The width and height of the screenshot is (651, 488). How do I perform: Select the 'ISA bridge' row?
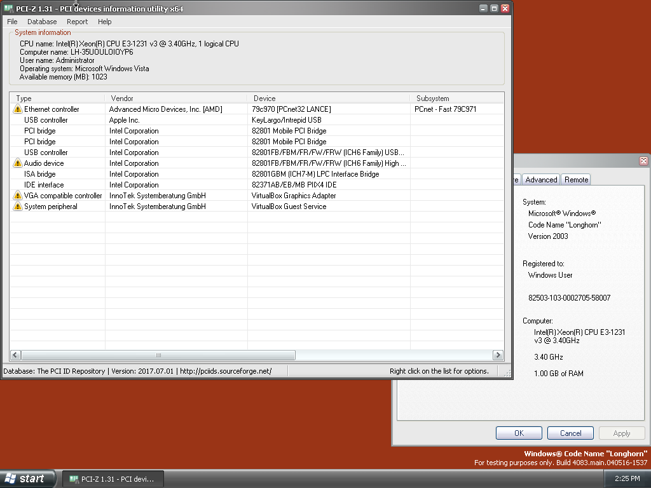click(x=257, y=174)
